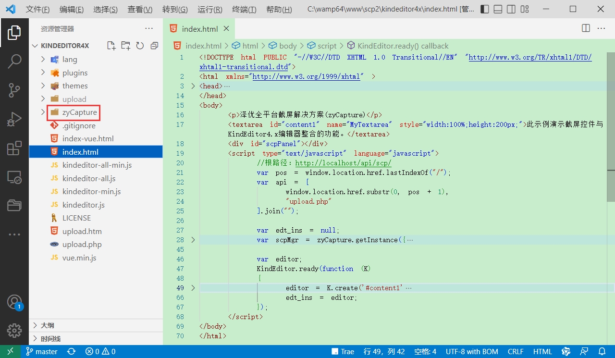Expand the plugins folder
Viewport: 615px width, 358px height.
(74, 73)
